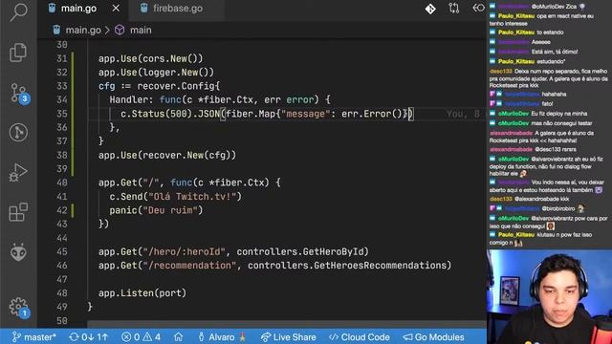Click main.go in the breadcrumb
Image resolution: width=612 pixels, height=344 pixels.
[83, 30]
